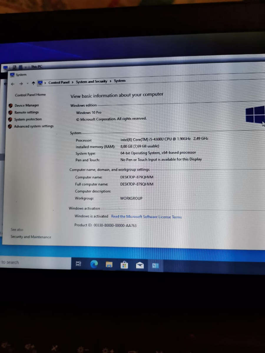Image resolution: width=265 pixels, height=353 pixels.
Task: Click the System and Security breadcrumb entry
Action: (91, 81)
